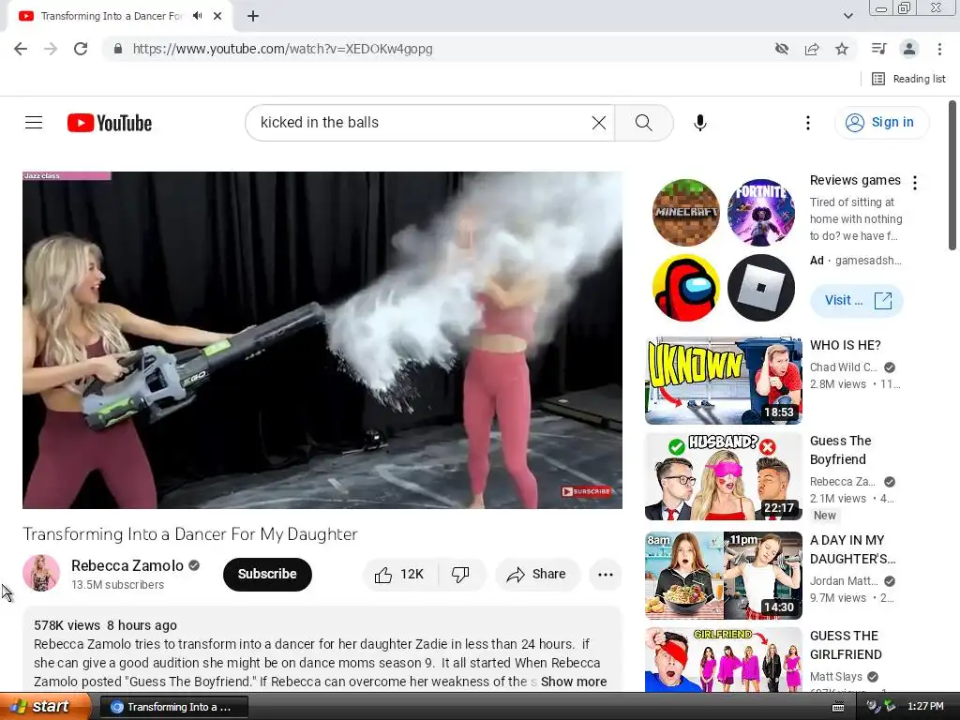Image resolution: width=960 pixels, height=720 pixels.
Task: Open more actions ellipsis beside Share
Action: [606, 575]
